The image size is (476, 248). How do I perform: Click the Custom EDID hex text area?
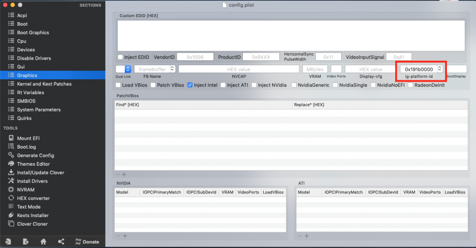(x=291, y=36)
